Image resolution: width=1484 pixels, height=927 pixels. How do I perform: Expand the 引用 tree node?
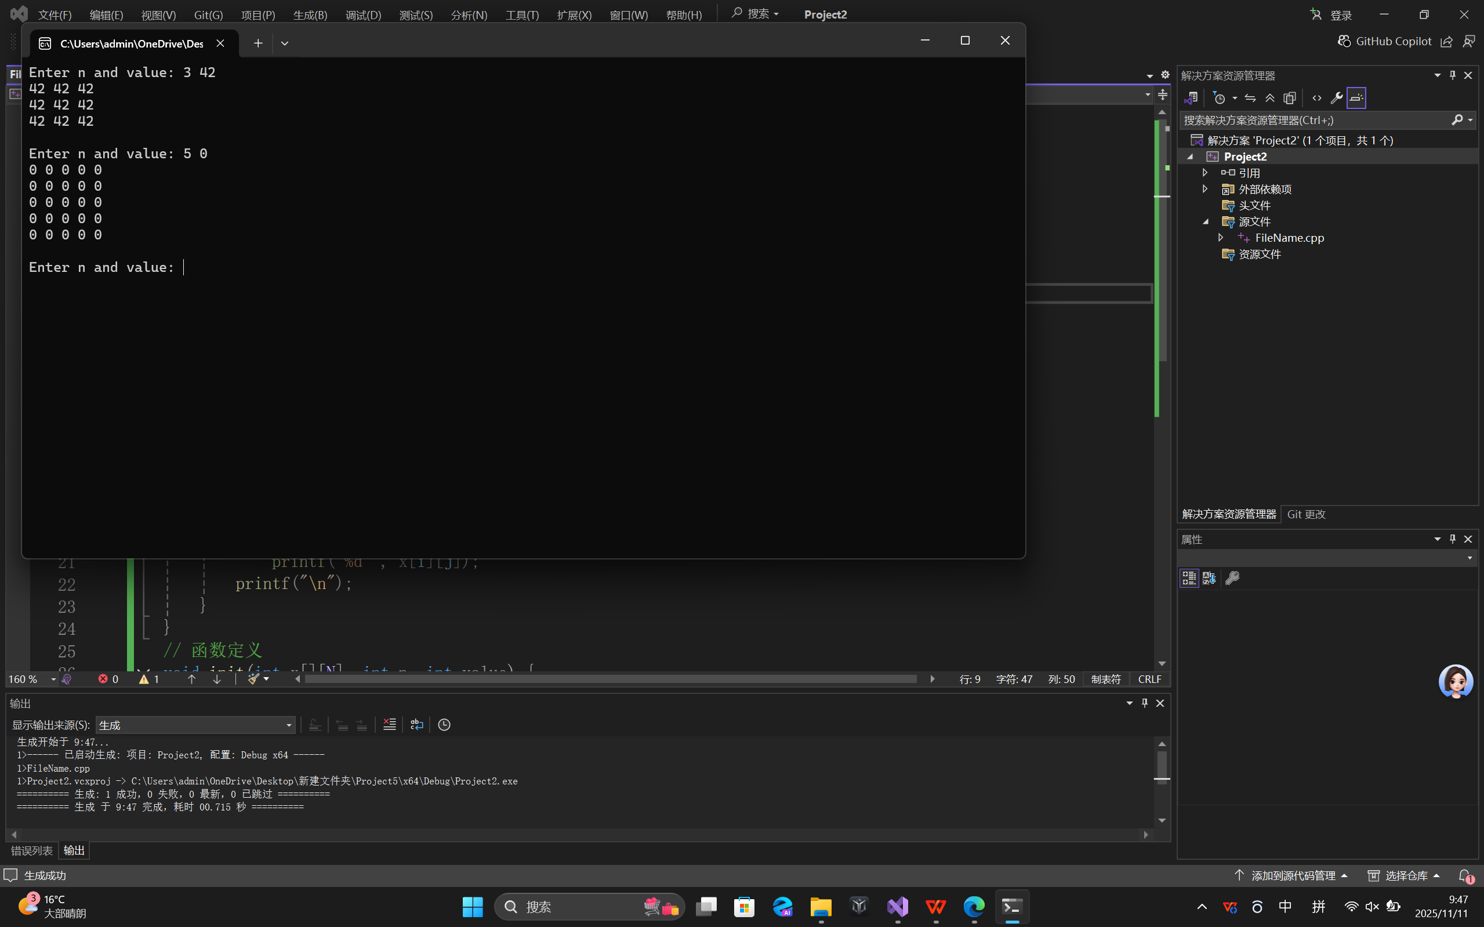pos(1205,173)
